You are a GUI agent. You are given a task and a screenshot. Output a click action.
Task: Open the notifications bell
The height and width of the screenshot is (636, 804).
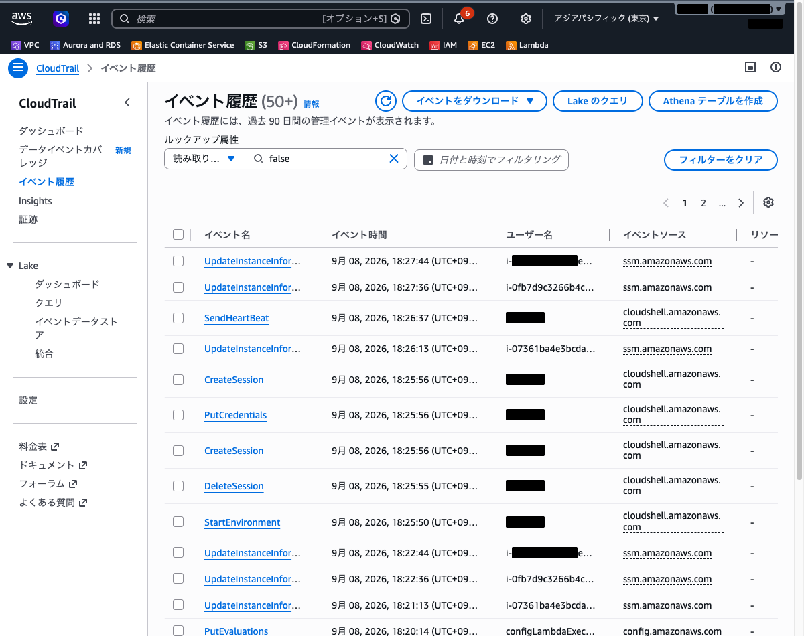[x=459, y=19]
